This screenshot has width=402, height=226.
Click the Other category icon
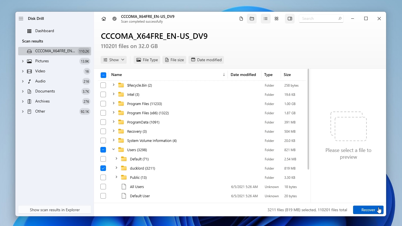(29, 111)
